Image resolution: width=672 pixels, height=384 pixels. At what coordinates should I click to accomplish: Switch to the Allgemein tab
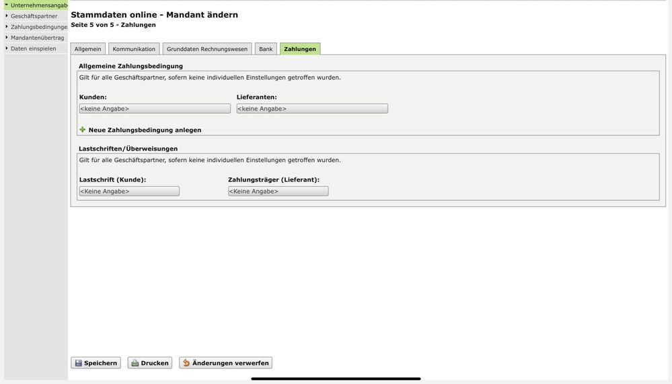[x=88, y=49]
